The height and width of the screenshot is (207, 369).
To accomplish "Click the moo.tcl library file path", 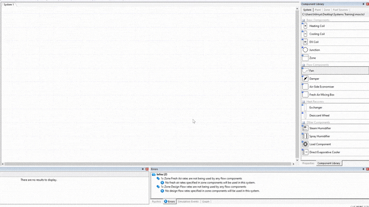I will pyautogui.click(x=333, y=14).
